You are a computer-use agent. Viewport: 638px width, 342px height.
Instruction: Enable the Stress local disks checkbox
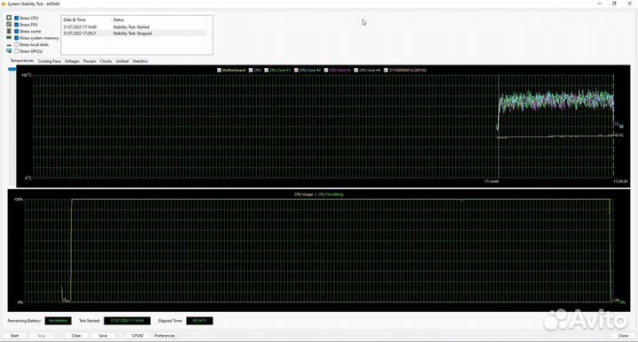(x=17, y=44)
